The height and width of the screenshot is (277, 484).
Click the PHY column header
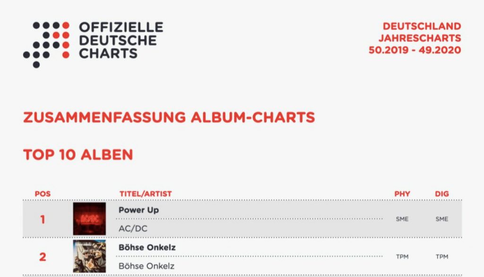[402, 194]
